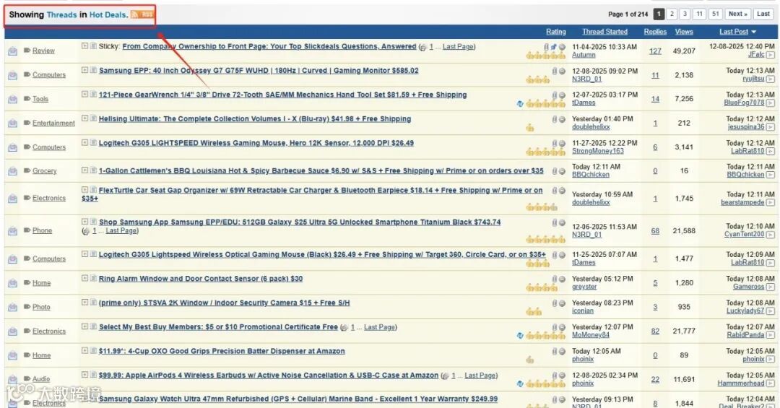Click the document icon before the GearWrench thread title
Image resolution: width=780 pixels, height=408 pixels.
click(93, 95)
